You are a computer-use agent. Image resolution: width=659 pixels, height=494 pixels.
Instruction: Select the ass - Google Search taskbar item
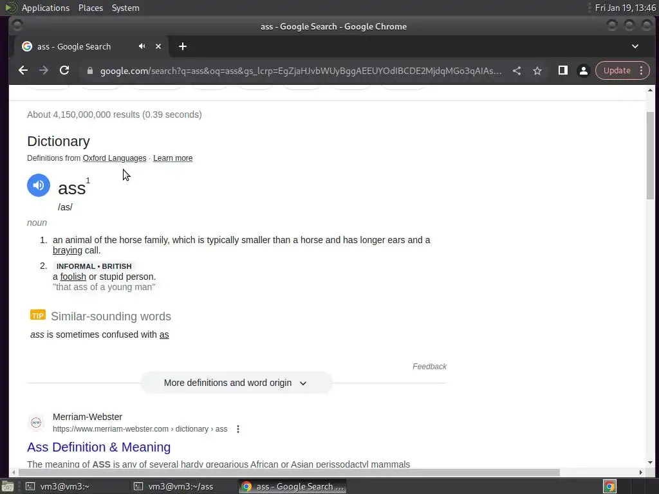(x=293, y=486)
